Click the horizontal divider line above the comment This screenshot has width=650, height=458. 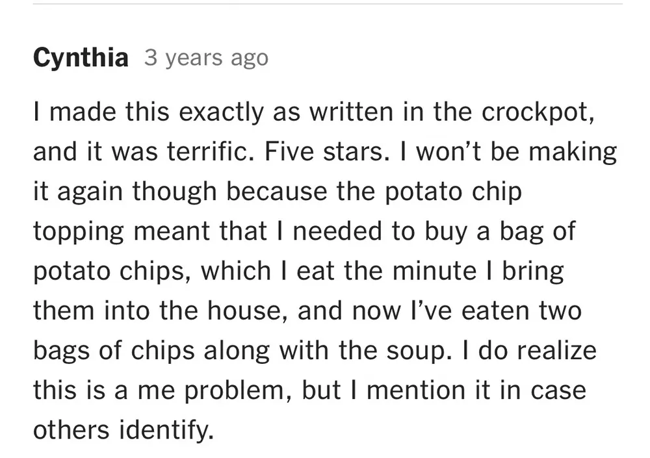(325, 5)
